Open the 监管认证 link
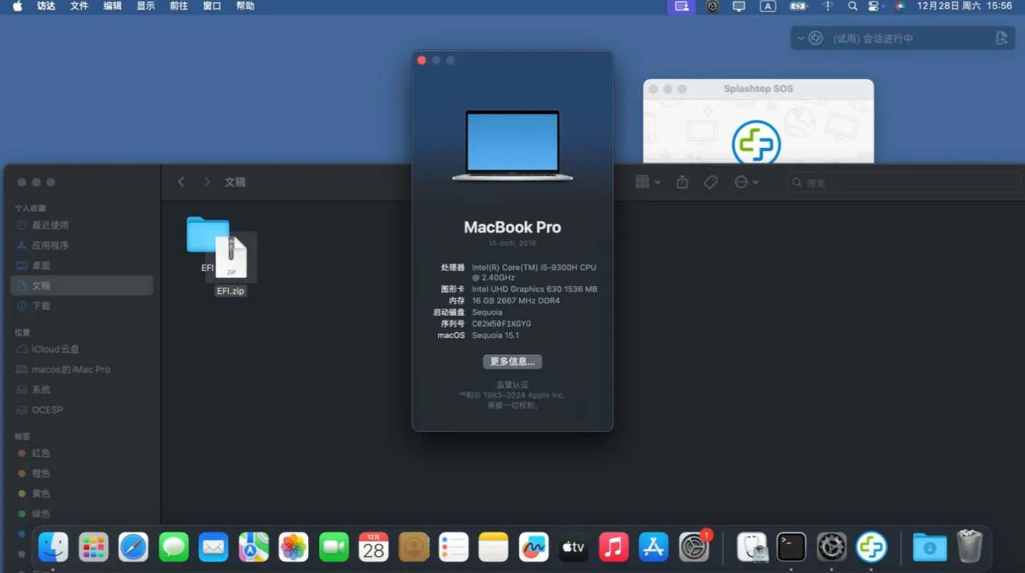 pos(512,384)
